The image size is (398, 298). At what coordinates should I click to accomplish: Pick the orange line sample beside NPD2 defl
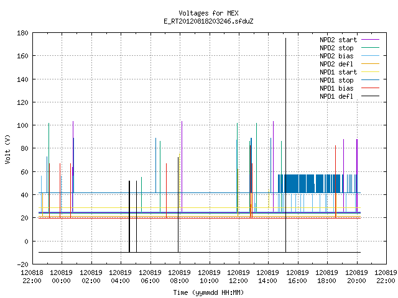370,64
